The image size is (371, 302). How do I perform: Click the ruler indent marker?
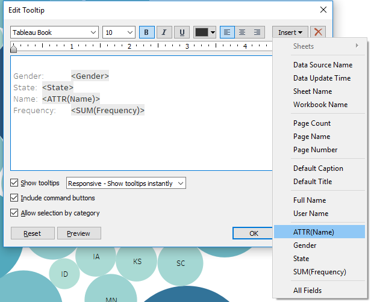[14, 48]
